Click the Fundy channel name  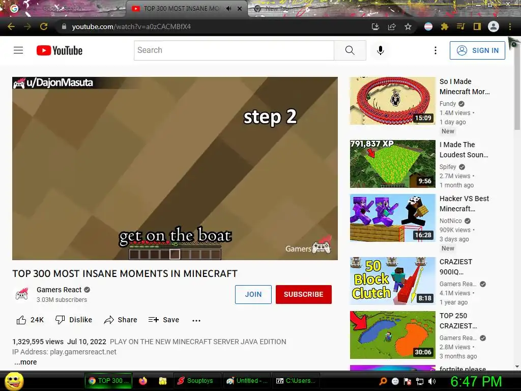448,104
